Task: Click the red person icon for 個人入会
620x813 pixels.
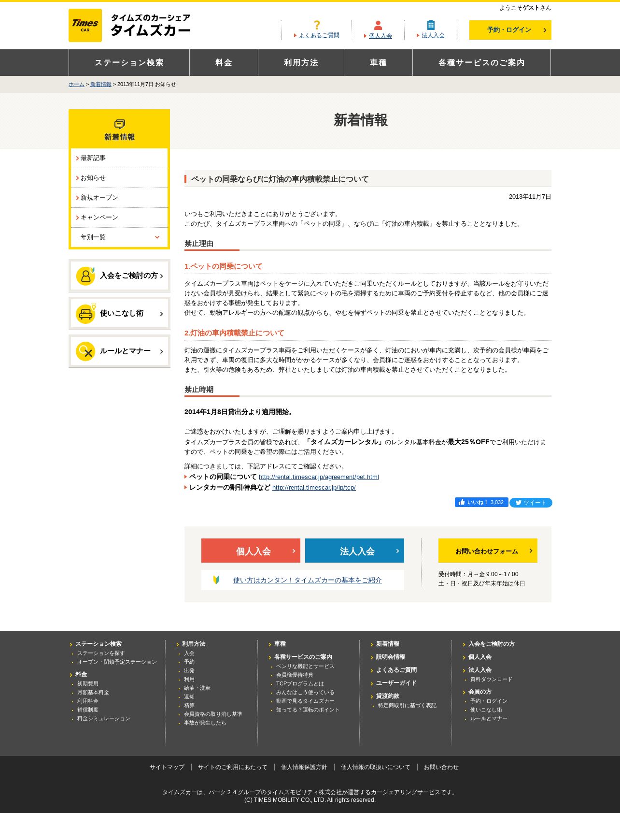Action: 378,25
